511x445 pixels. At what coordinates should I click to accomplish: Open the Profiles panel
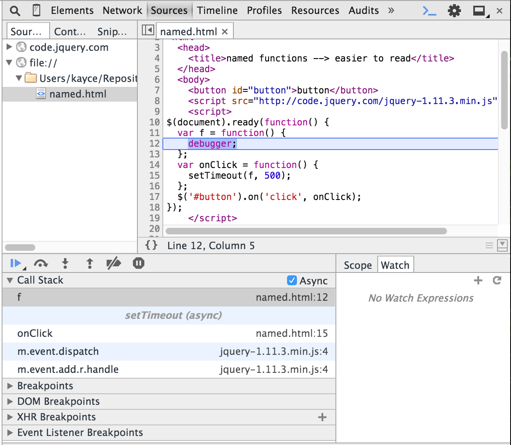(x=265, y=10)
